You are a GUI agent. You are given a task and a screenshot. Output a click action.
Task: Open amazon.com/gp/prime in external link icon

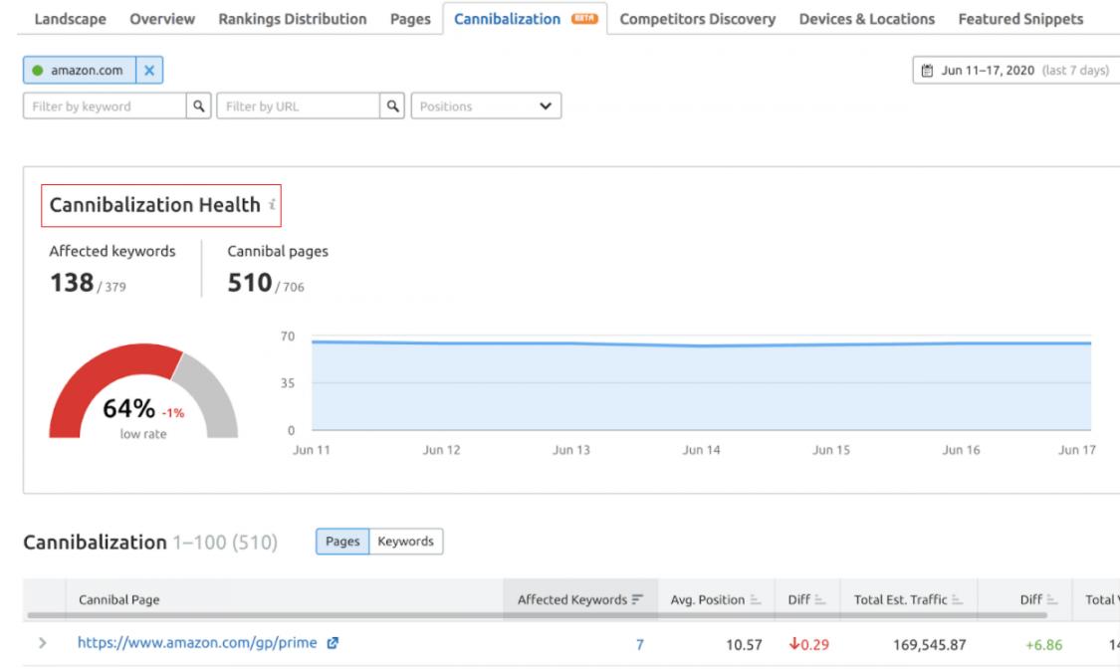tap(333, 643)
